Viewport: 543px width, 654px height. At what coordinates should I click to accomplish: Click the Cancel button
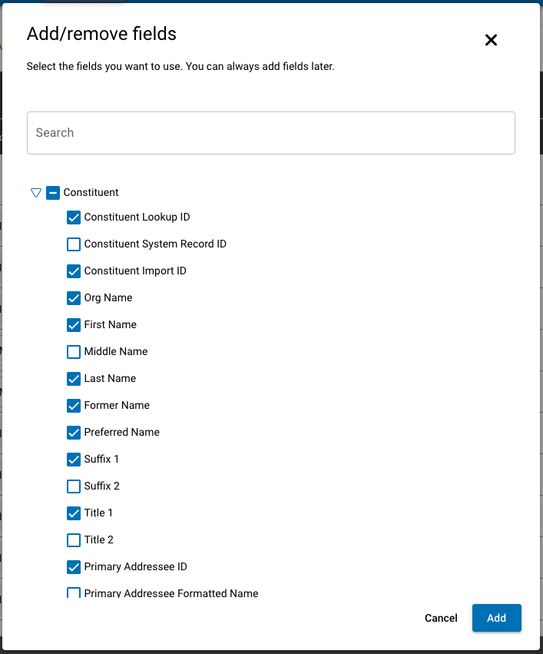click(441, 618)
